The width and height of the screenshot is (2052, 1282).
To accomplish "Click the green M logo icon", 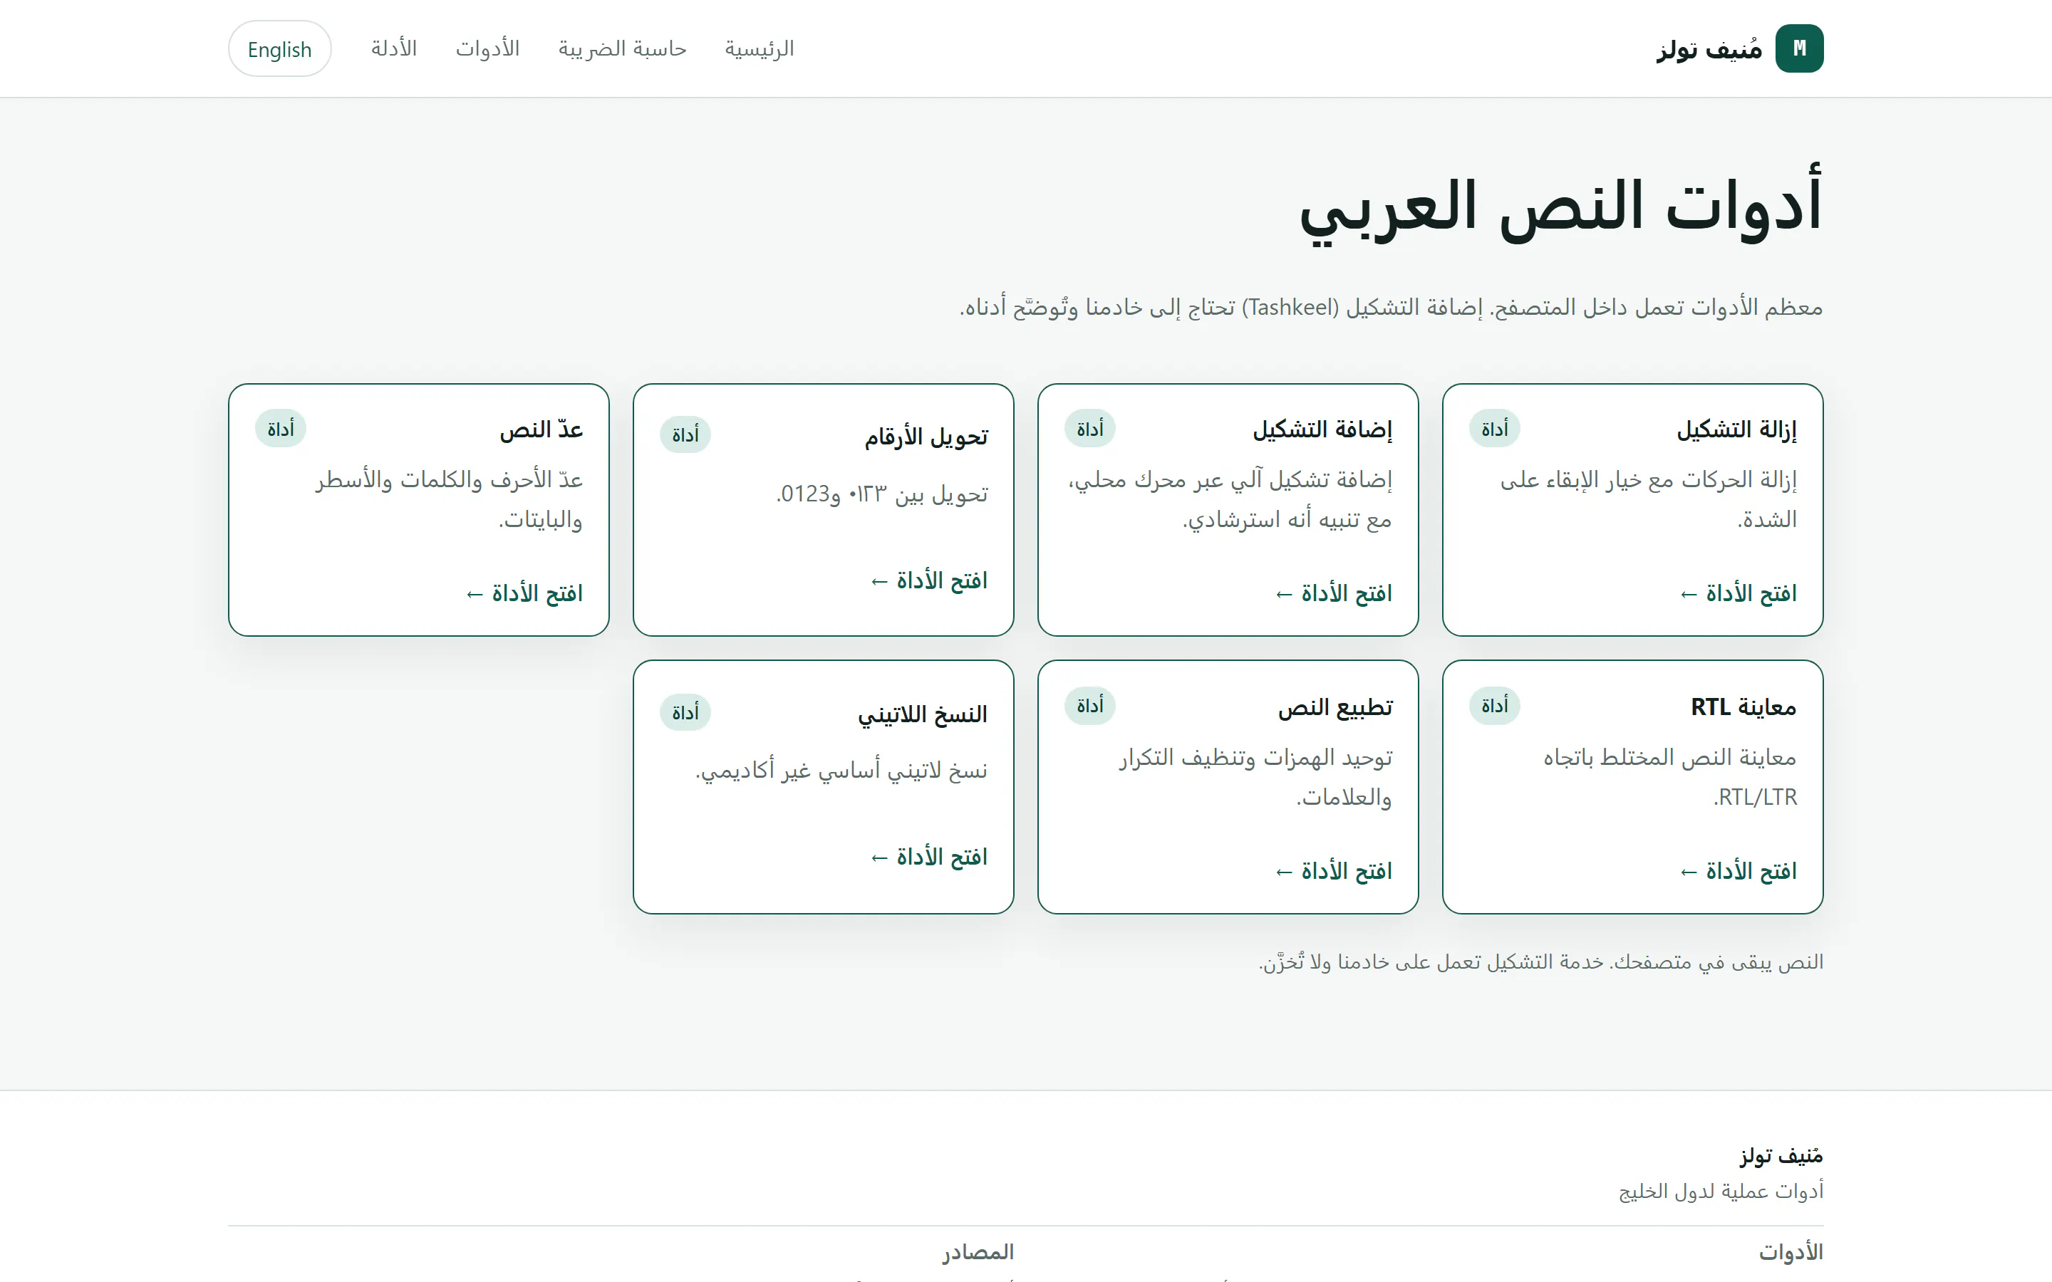I will [x=1798, y=48].
